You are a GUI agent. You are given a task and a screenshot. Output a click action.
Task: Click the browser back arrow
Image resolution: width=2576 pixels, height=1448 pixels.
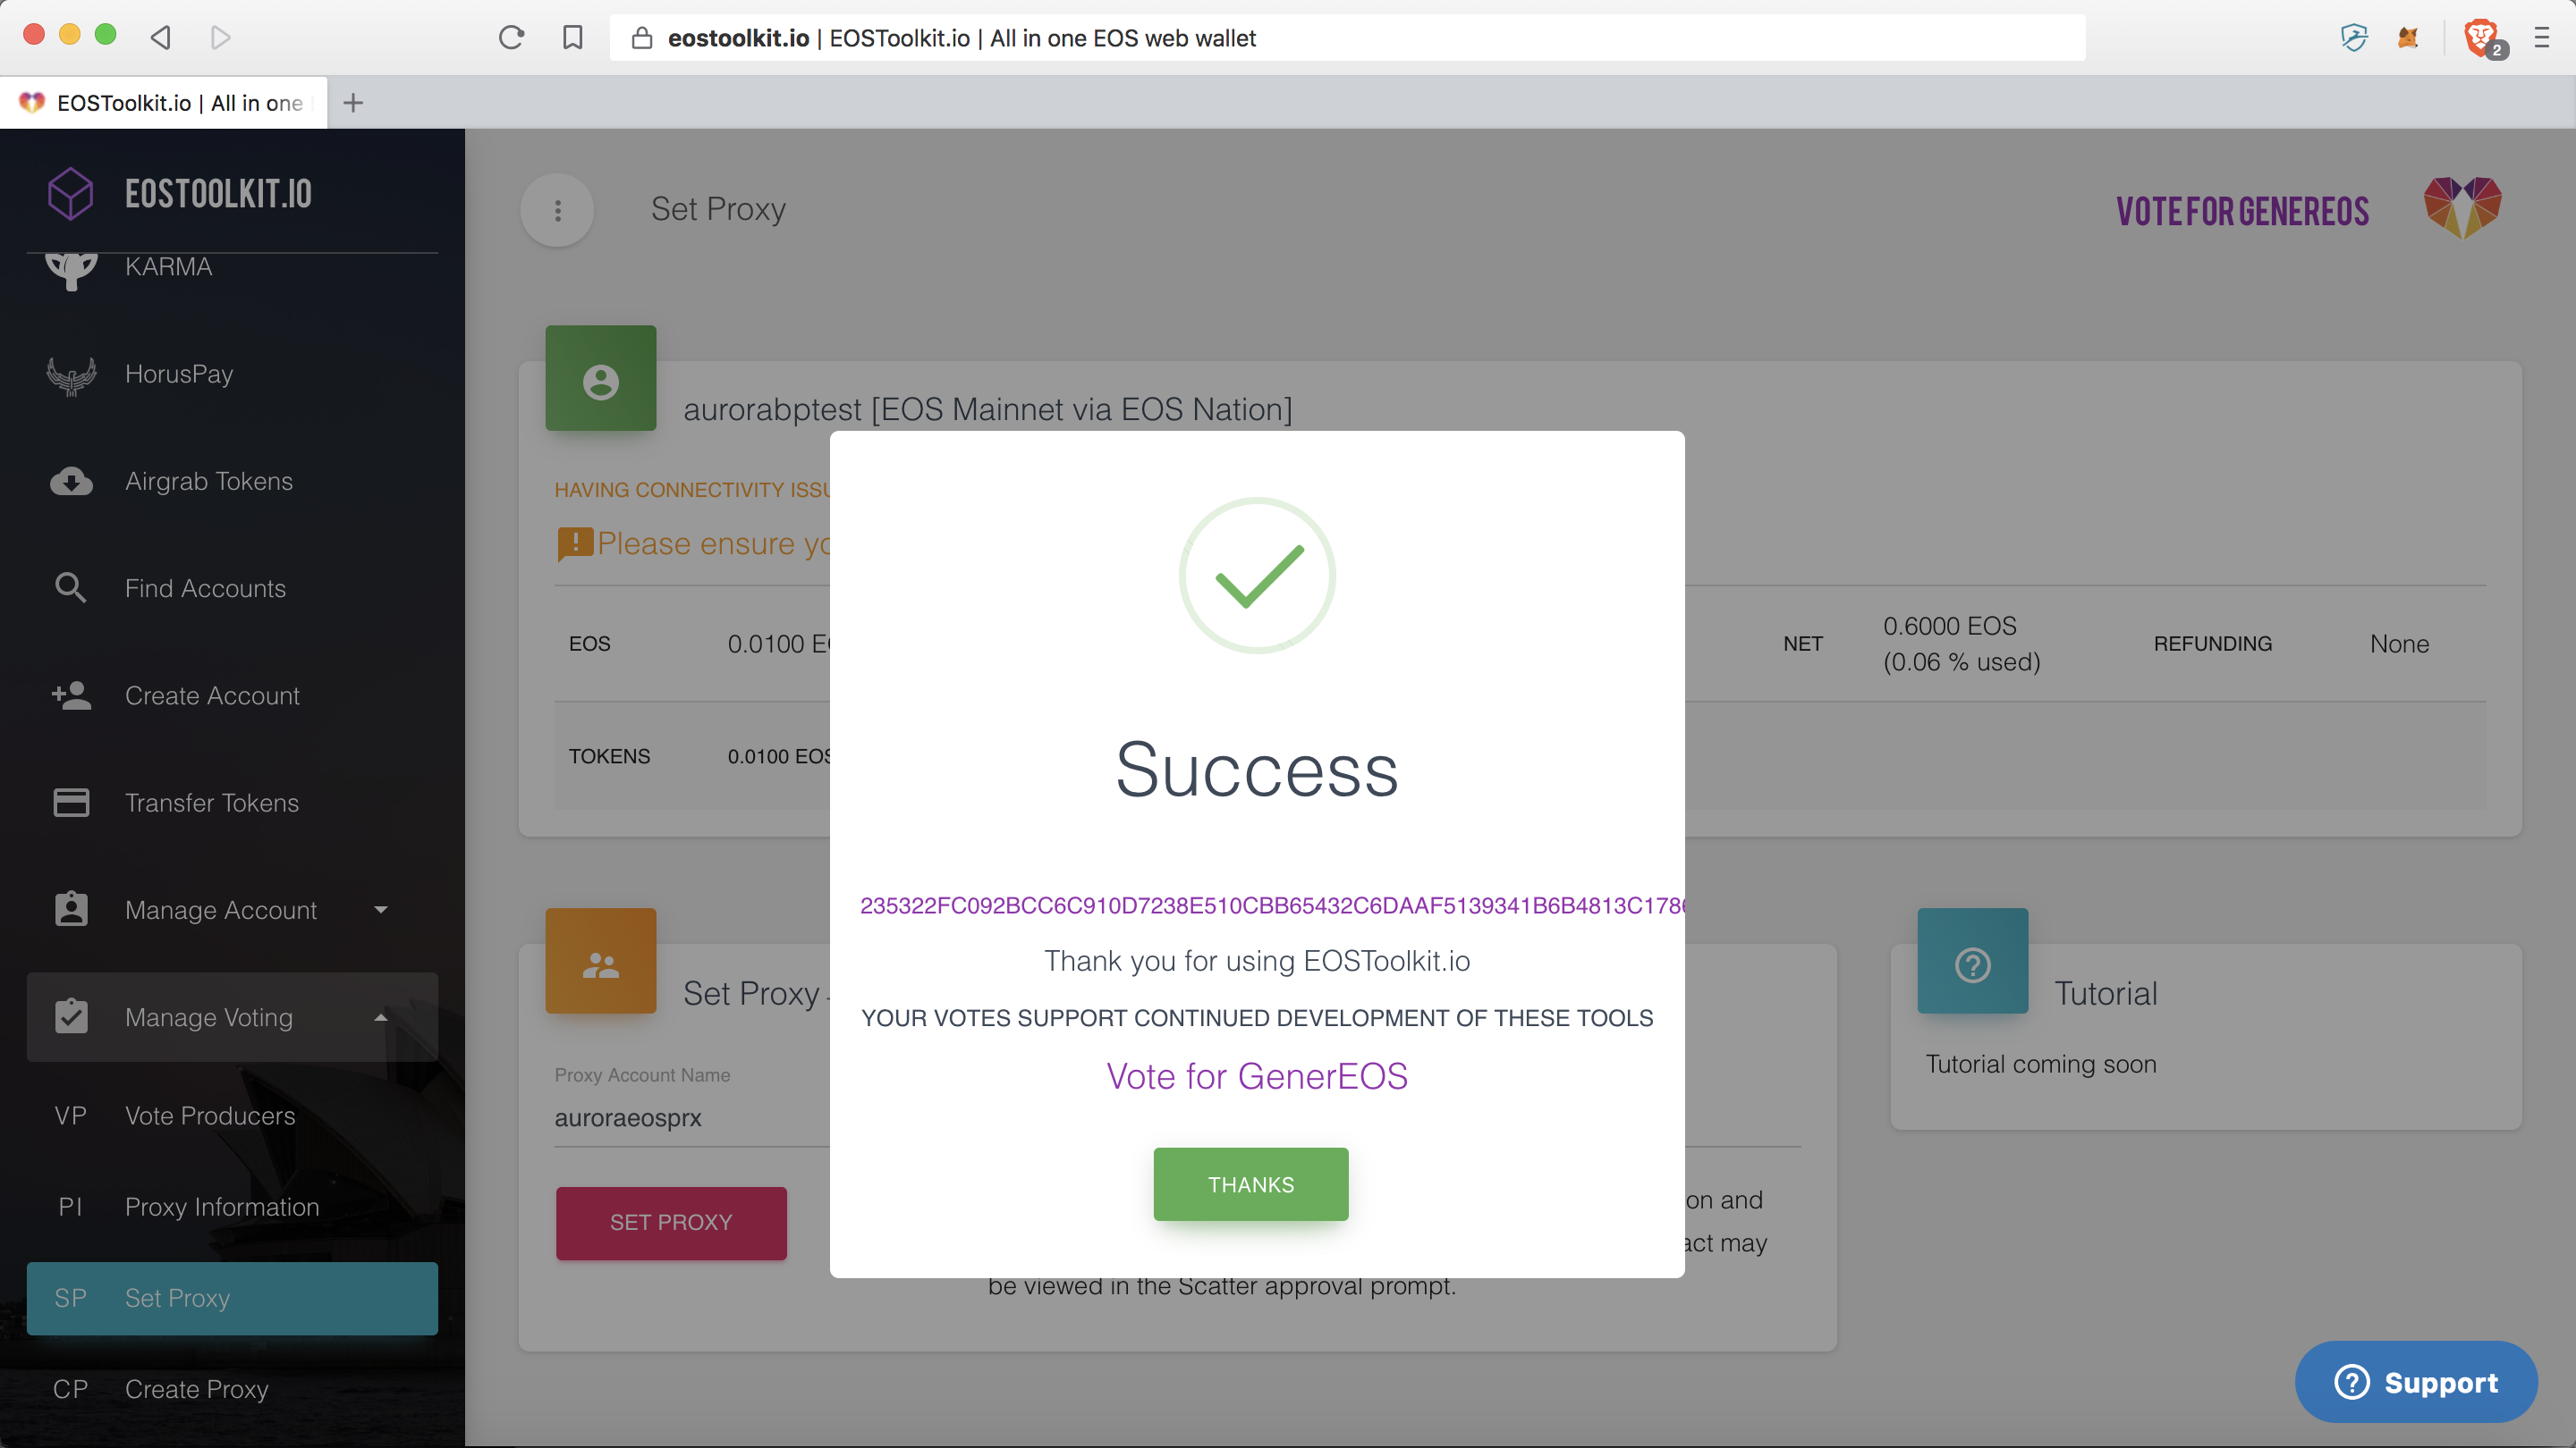[x=161, y=37]
